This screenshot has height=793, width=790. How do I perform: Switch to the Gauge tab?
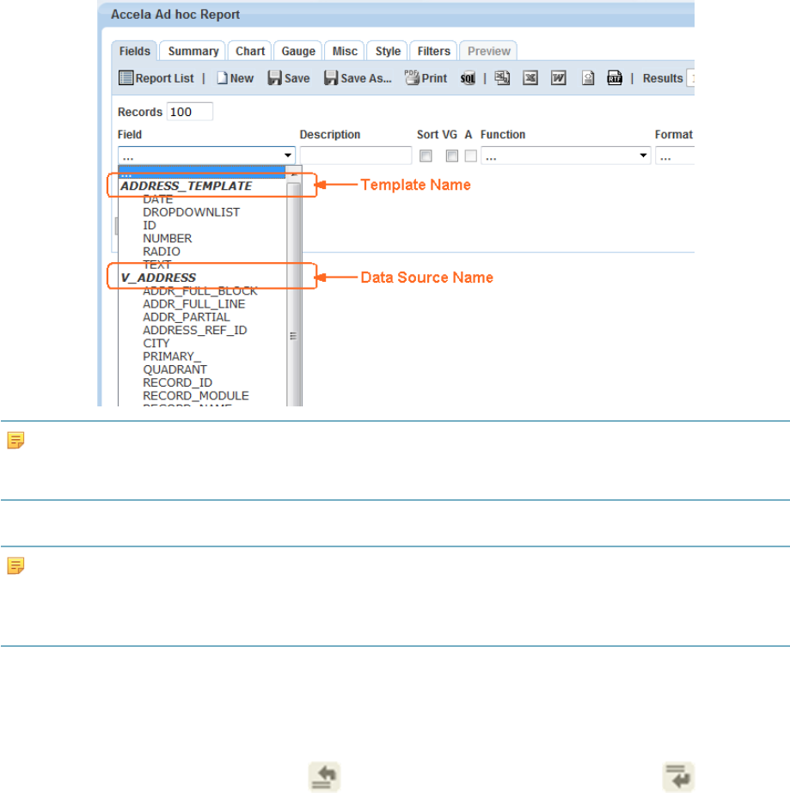[298, 51]
